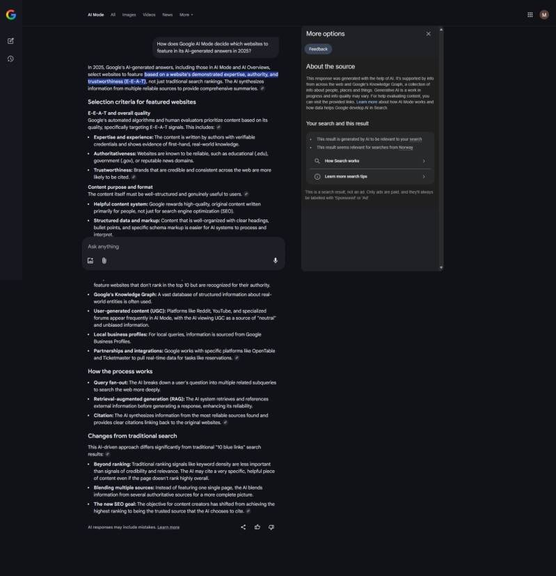Attach a file with the paperclip icon
Viewport: 556px width, 576px height.
click(x=104, y=260)
